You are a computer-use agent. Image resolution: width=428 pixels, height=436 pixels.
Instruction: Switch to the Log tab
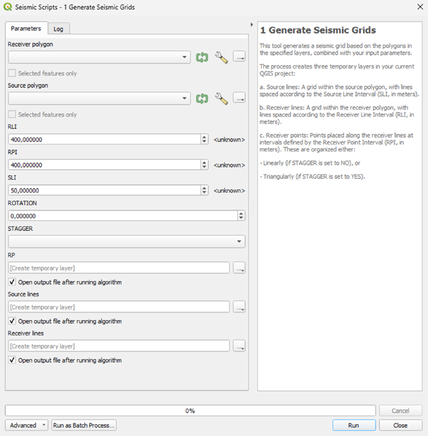[59, 29]
